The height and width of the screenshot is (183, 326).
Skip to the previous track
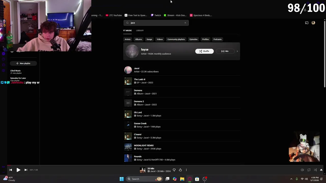[x=10, y=170]
